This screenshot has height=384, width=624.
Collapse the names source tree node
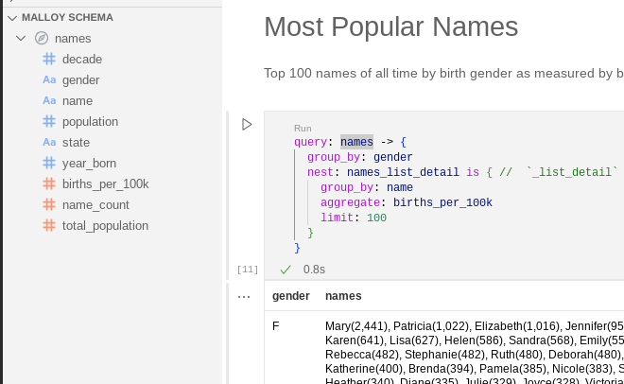pyautogui.click(x=21, y=39)
